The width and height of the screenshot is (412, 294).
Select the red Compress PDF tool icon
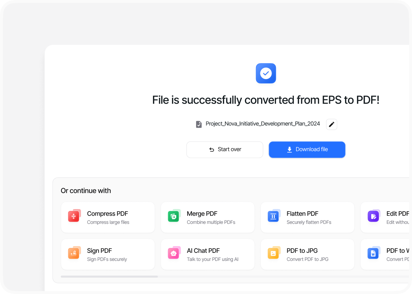click(74, 216)
